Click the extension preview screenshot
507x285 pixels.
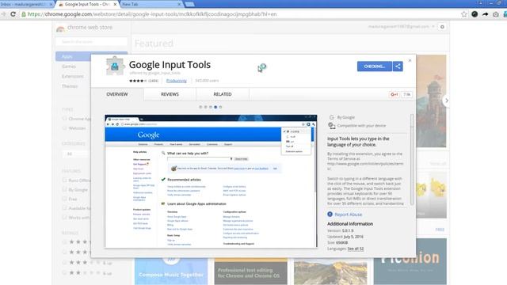click(x=211, y=181)
